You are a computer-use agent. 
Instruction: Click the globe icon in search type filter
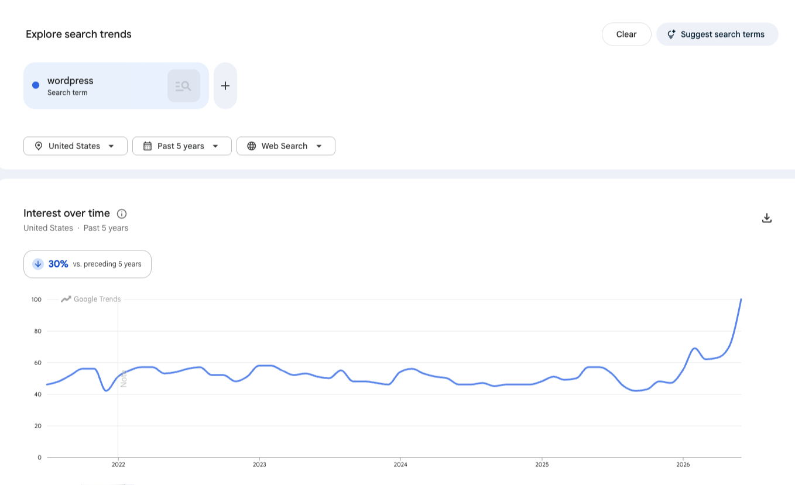252,146
